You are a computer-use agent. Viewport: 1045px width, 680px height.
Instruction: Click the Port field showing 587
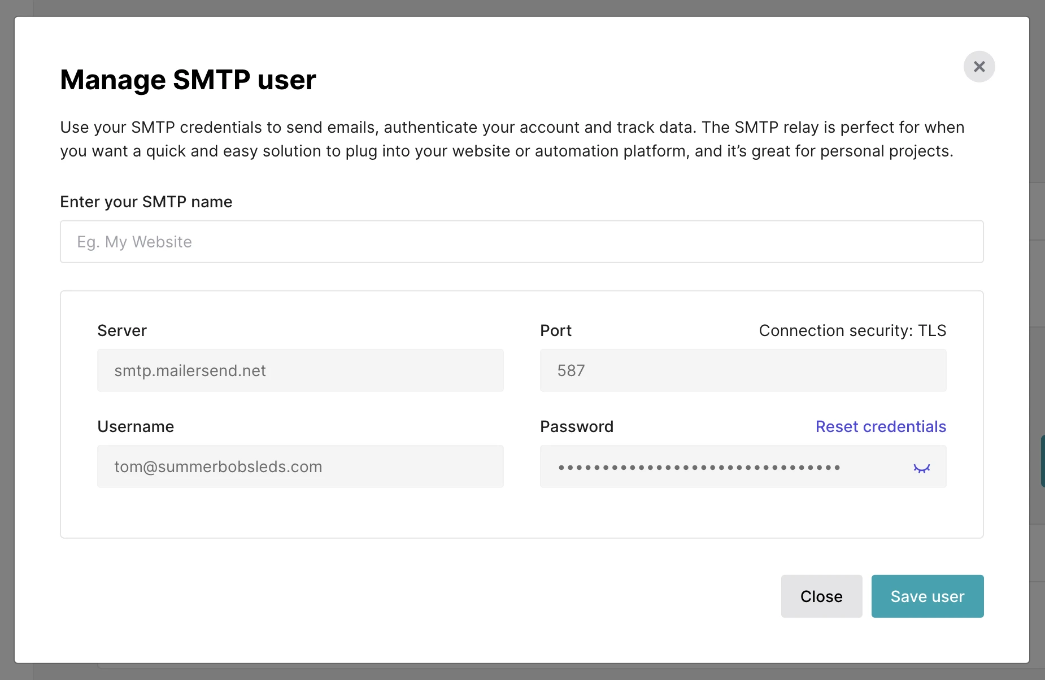(x=743, y=370)
